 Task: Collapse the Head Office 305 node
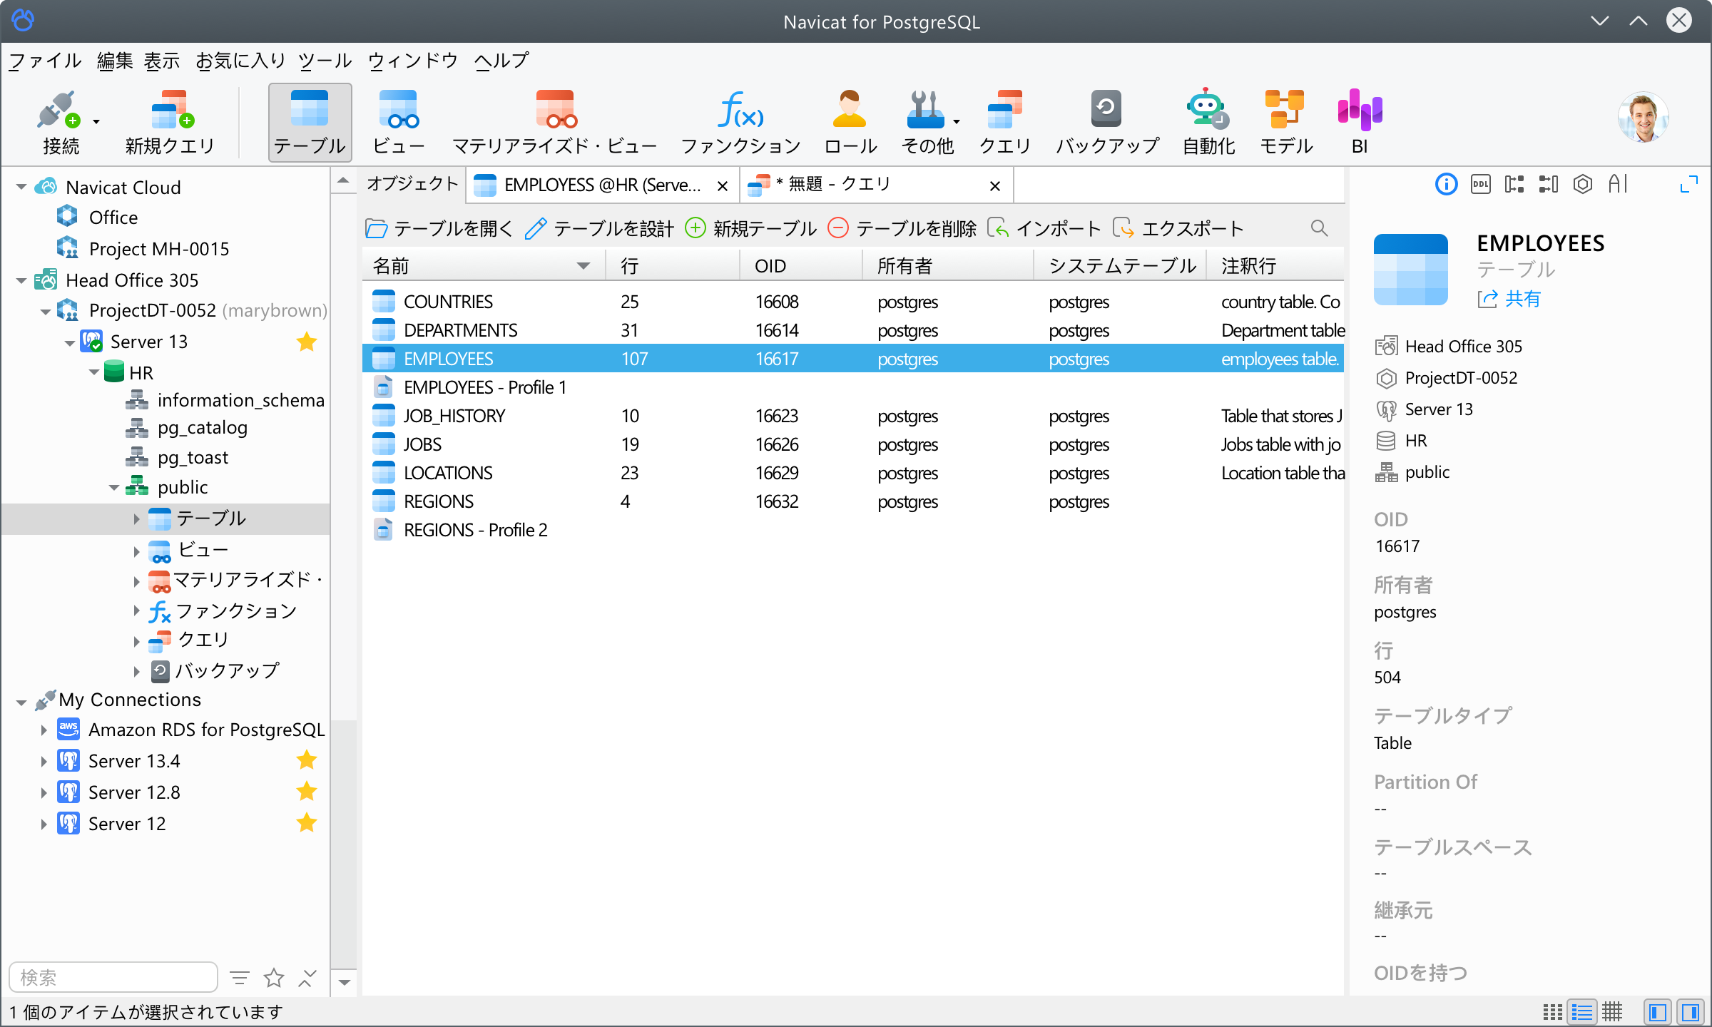(x=21, y=281)
